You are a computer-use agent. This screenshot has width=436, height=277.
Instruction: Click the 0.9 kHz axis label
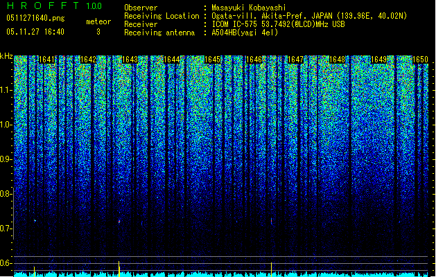[6, 159]
